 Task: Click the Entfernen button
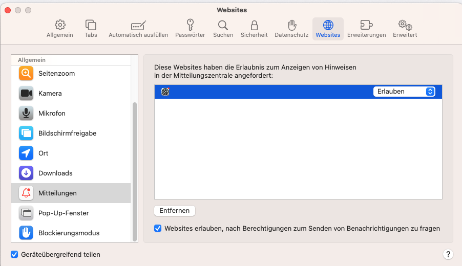tap(174, 211)
